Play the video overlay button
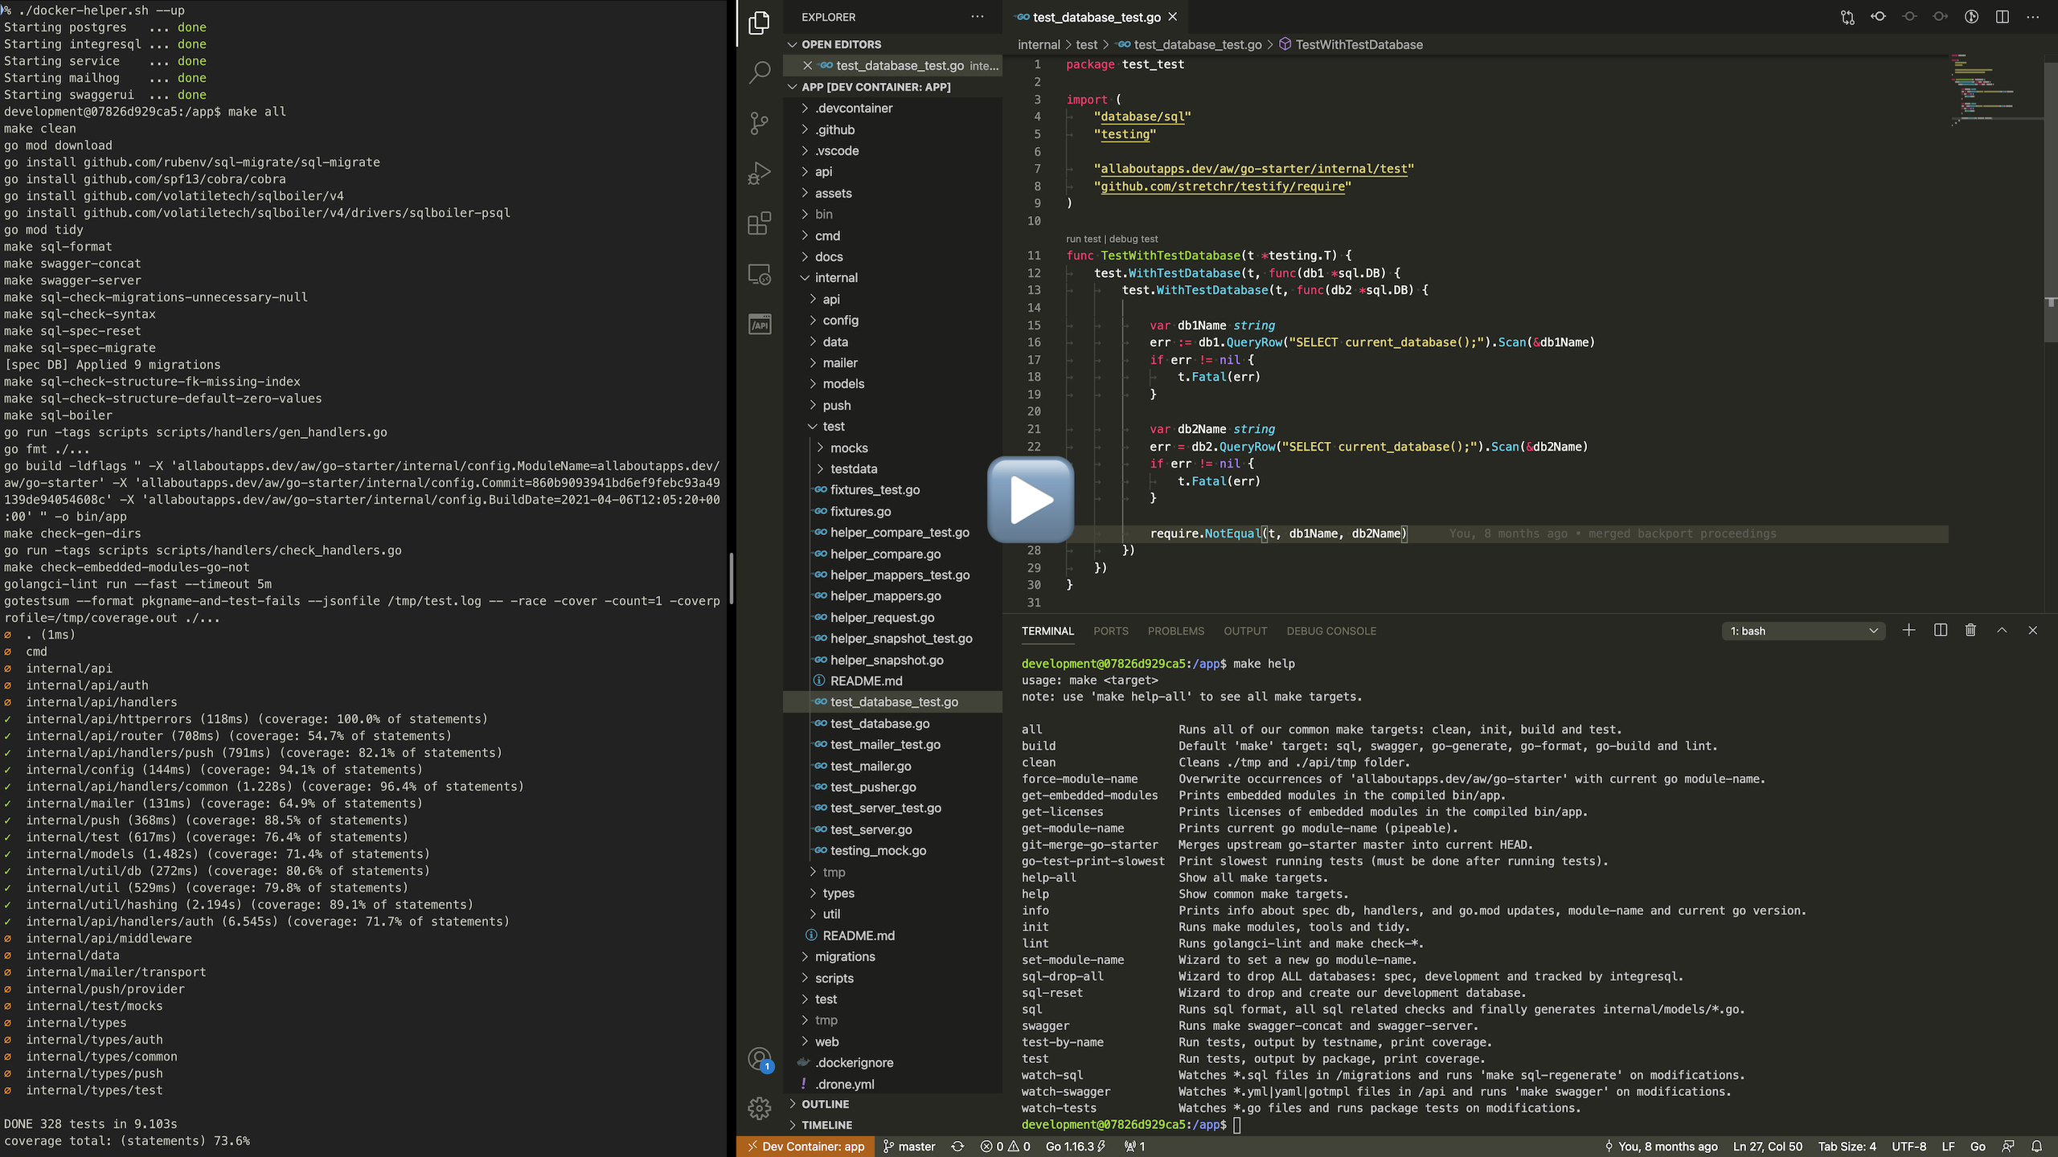Viewport: 2058px width, 1157px height. click(1031, 500)
